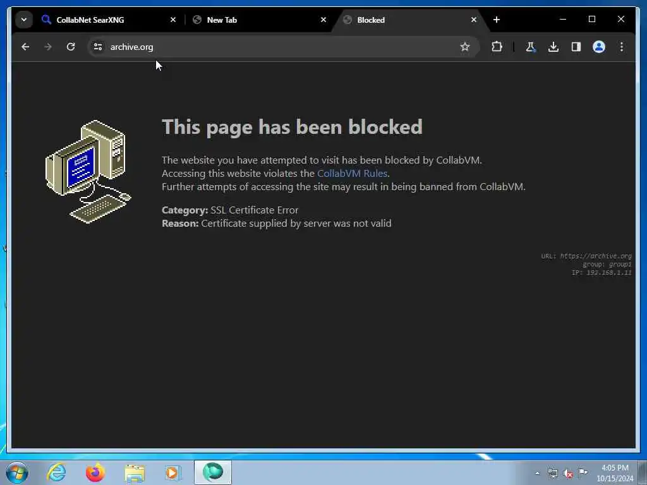Launch Firefox from the taskbar
The width and height of the screenshot is (647, 485).
[95, 472]
